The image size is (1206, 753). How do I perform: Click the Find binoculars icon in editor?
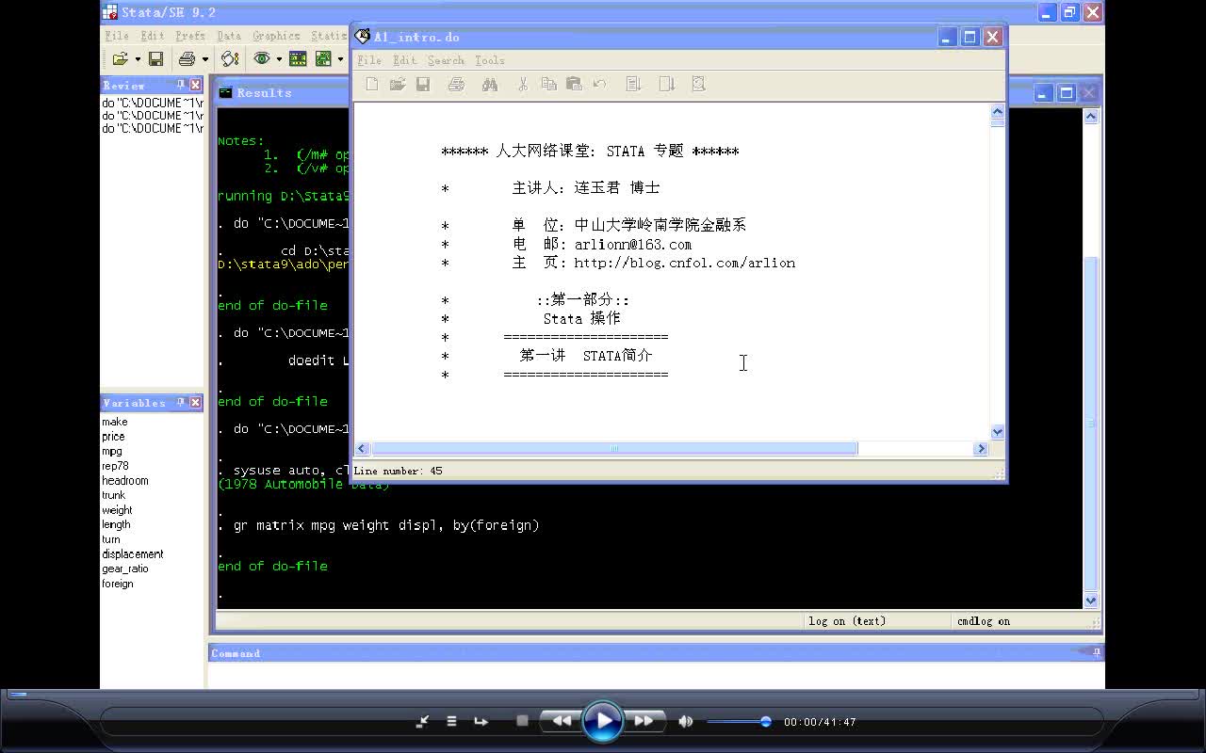(x=489, y=85)
